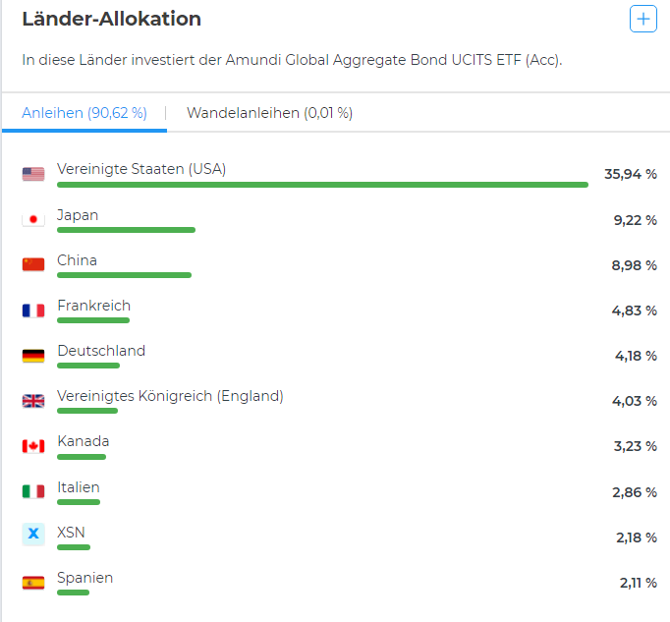Open the Vereinigtes Königreich (England) link
The width and height of the screenshot is (670, 622).
pyautogui.click(x=170, y=396)
